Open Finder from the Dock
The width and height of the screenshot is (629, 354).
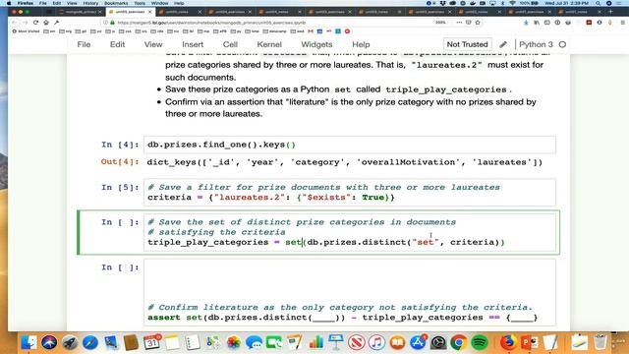click(x=29, y=343)
